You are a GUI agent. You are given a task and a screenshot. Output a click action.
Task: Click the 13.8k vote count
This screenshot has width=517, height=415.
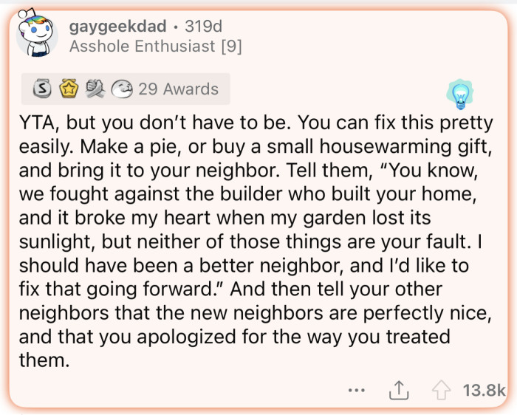[x=483, y=389]
